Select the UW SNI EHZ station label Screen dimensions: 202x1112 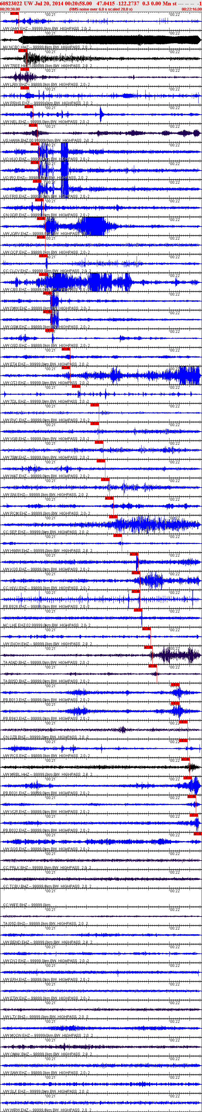[46, 494]
